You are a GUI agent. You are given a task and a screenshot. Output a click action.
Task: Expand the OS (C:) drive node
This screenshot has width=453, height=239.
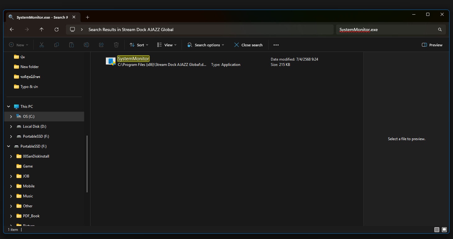tap(11, 117)
